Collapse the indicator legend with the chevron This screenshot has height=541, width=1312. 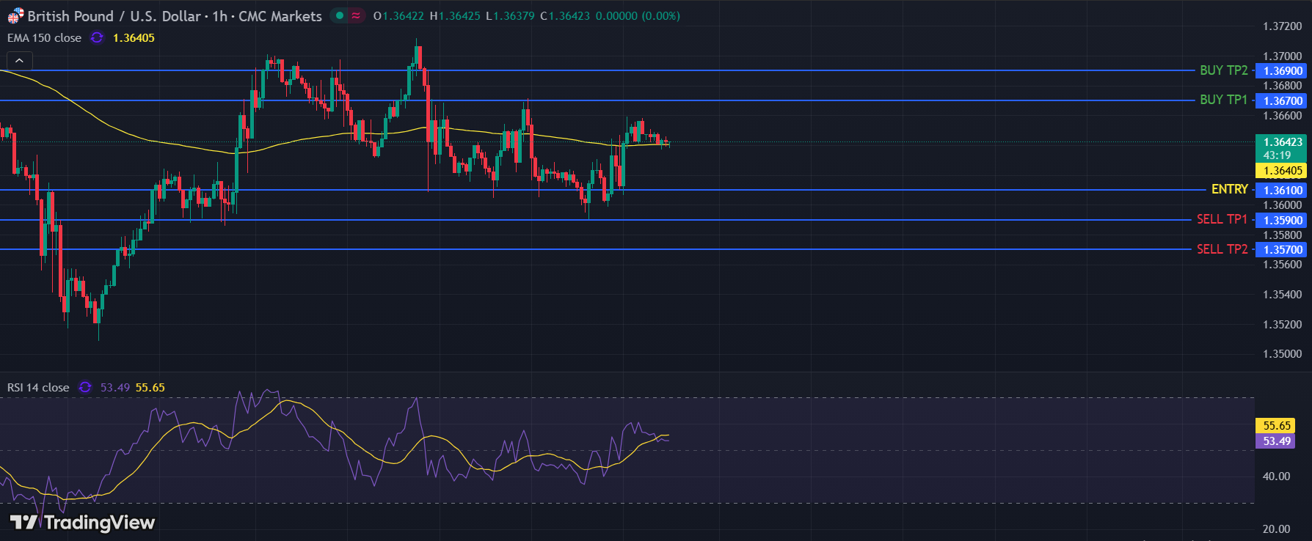19,61
